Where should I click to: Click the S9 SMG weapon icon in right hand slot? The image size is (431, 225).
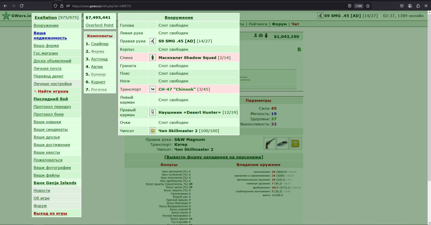tap(153, 41)
